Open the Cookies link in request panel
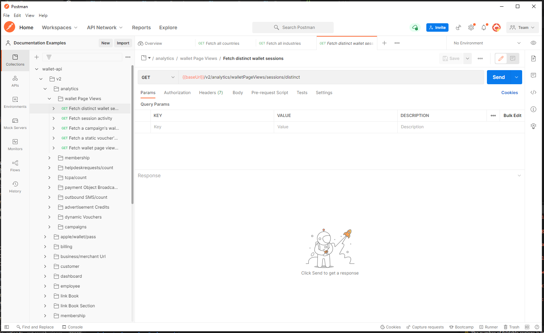The height and width of the screenshot is (333, 544). pyautogui.click(x=509, y=93)
